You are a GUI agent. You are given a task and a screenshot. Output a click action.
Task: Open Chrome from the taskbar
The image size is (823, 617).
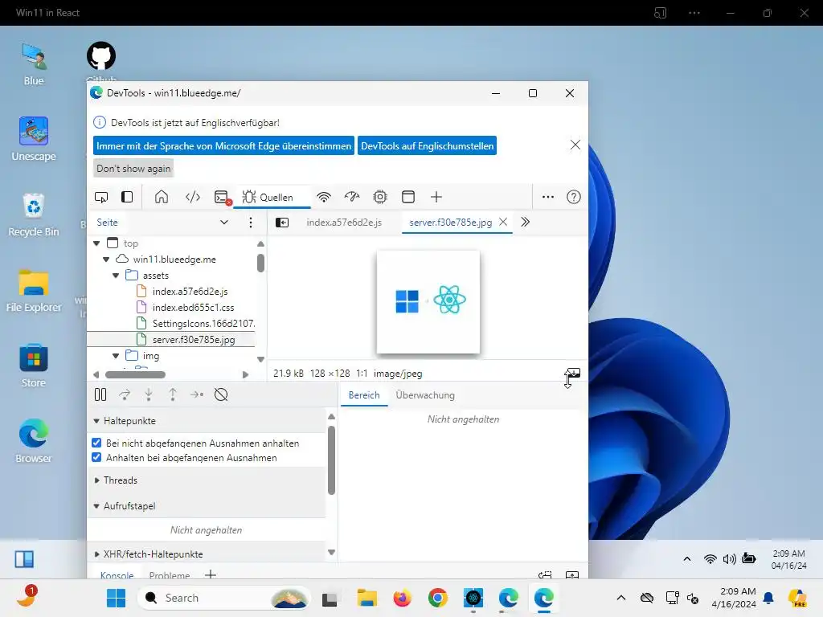tap(438, 598)
